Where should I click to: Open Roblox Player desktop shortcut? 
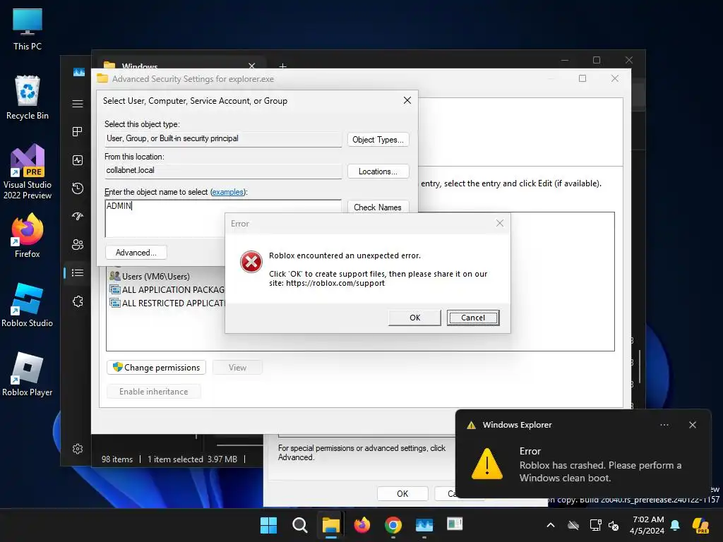[x=28, y=374]
